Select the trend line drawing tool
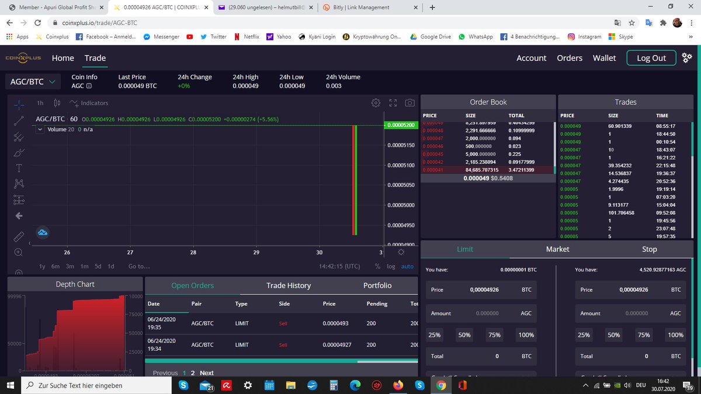 point(19,121)
